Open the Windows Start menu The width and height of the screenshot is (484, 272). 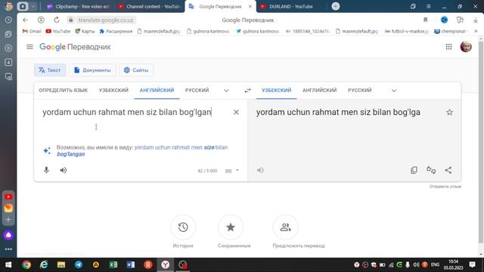[x=8, y=264]
